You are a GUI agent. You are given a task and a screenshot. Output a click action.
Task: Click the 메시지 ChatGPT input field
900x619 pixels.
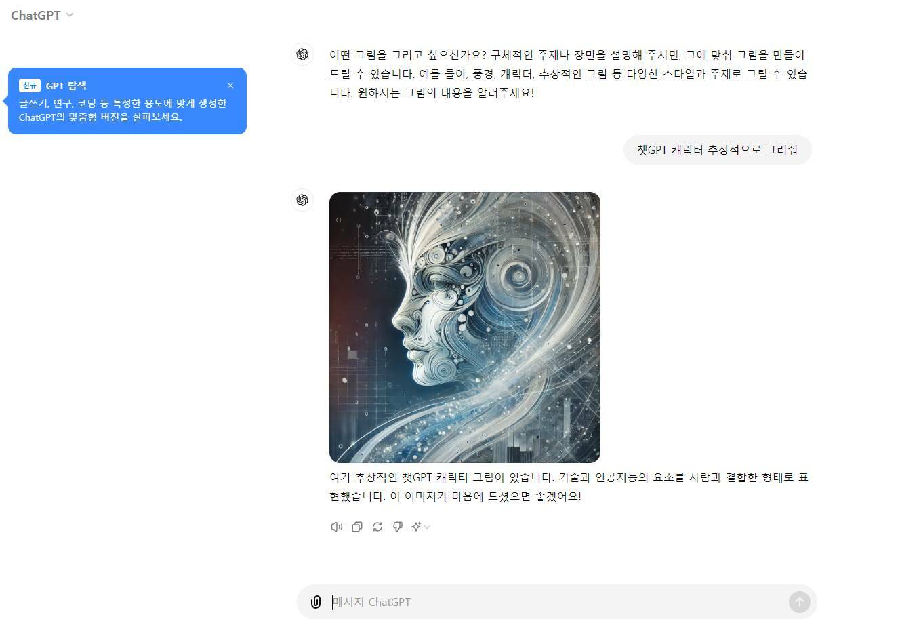[557, 602]
